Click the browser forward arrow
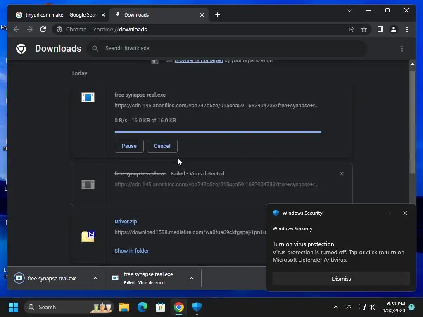423x317 pixels. coord(30,29)
